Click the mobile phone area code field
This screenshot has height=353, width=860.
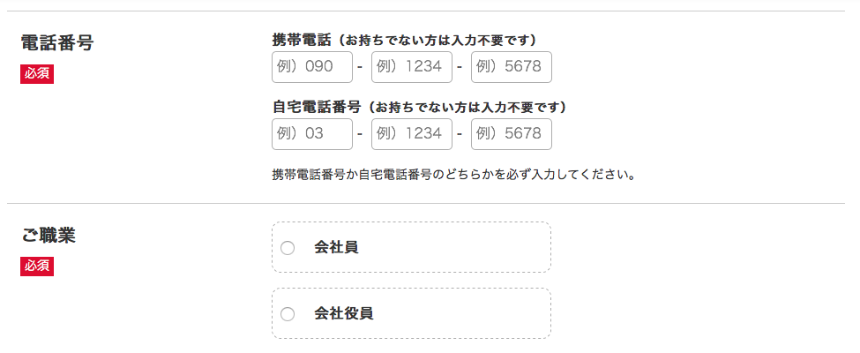(312, 67)
